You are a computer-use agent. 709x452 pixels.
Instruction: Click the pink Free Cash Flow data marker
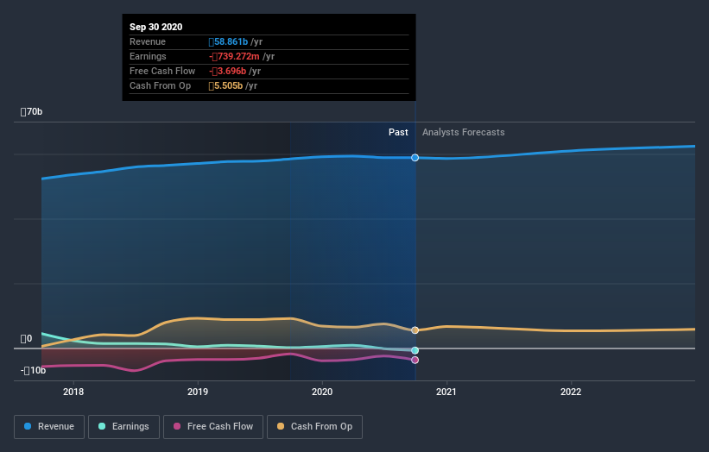tap(415, 360)
